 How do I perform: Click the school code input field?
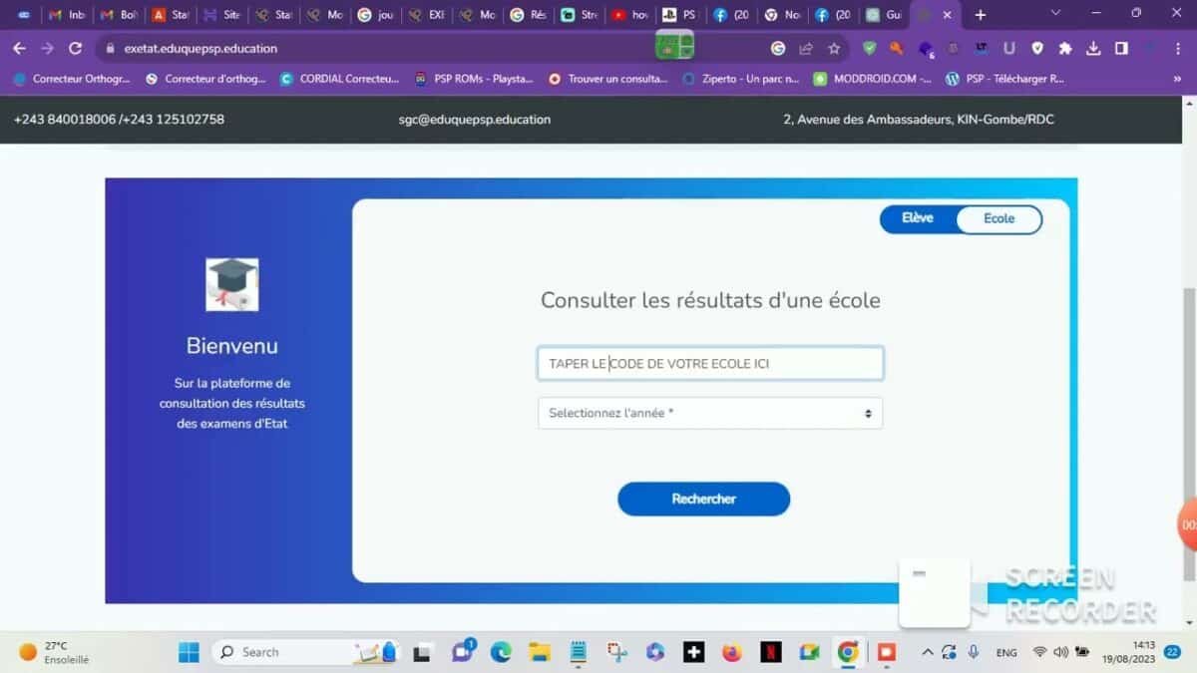coord(709,363)
